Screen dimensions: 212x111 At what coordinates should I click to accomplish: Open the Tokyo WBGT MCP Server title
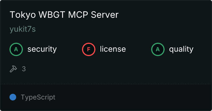(x=64, y=15)
